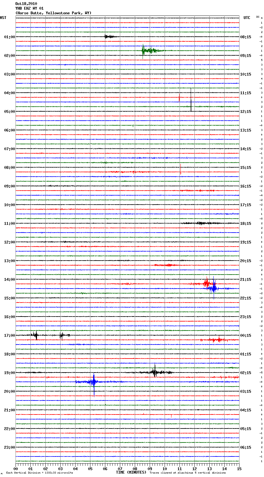Viewport: 264px width, 477px height.
Task: Click minute label 00 on the bottom axis
Action: [x=16, y=469]
